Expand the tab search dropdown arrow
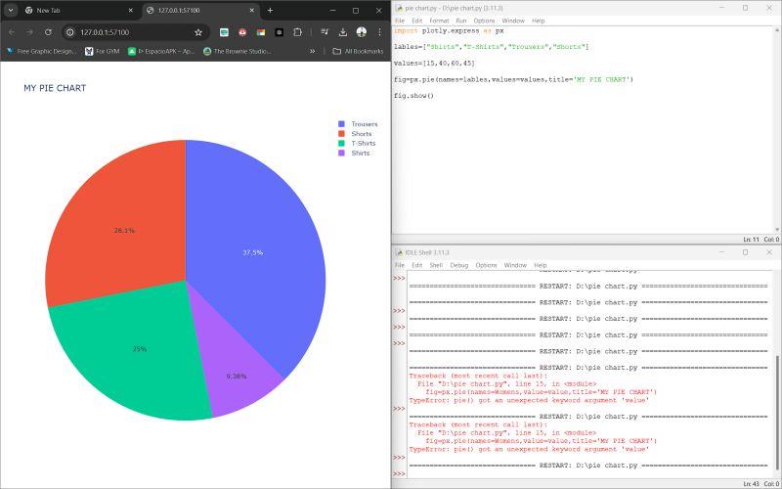Image resolution: width=782 pixels, height=489 pixels. pos(11,10)
